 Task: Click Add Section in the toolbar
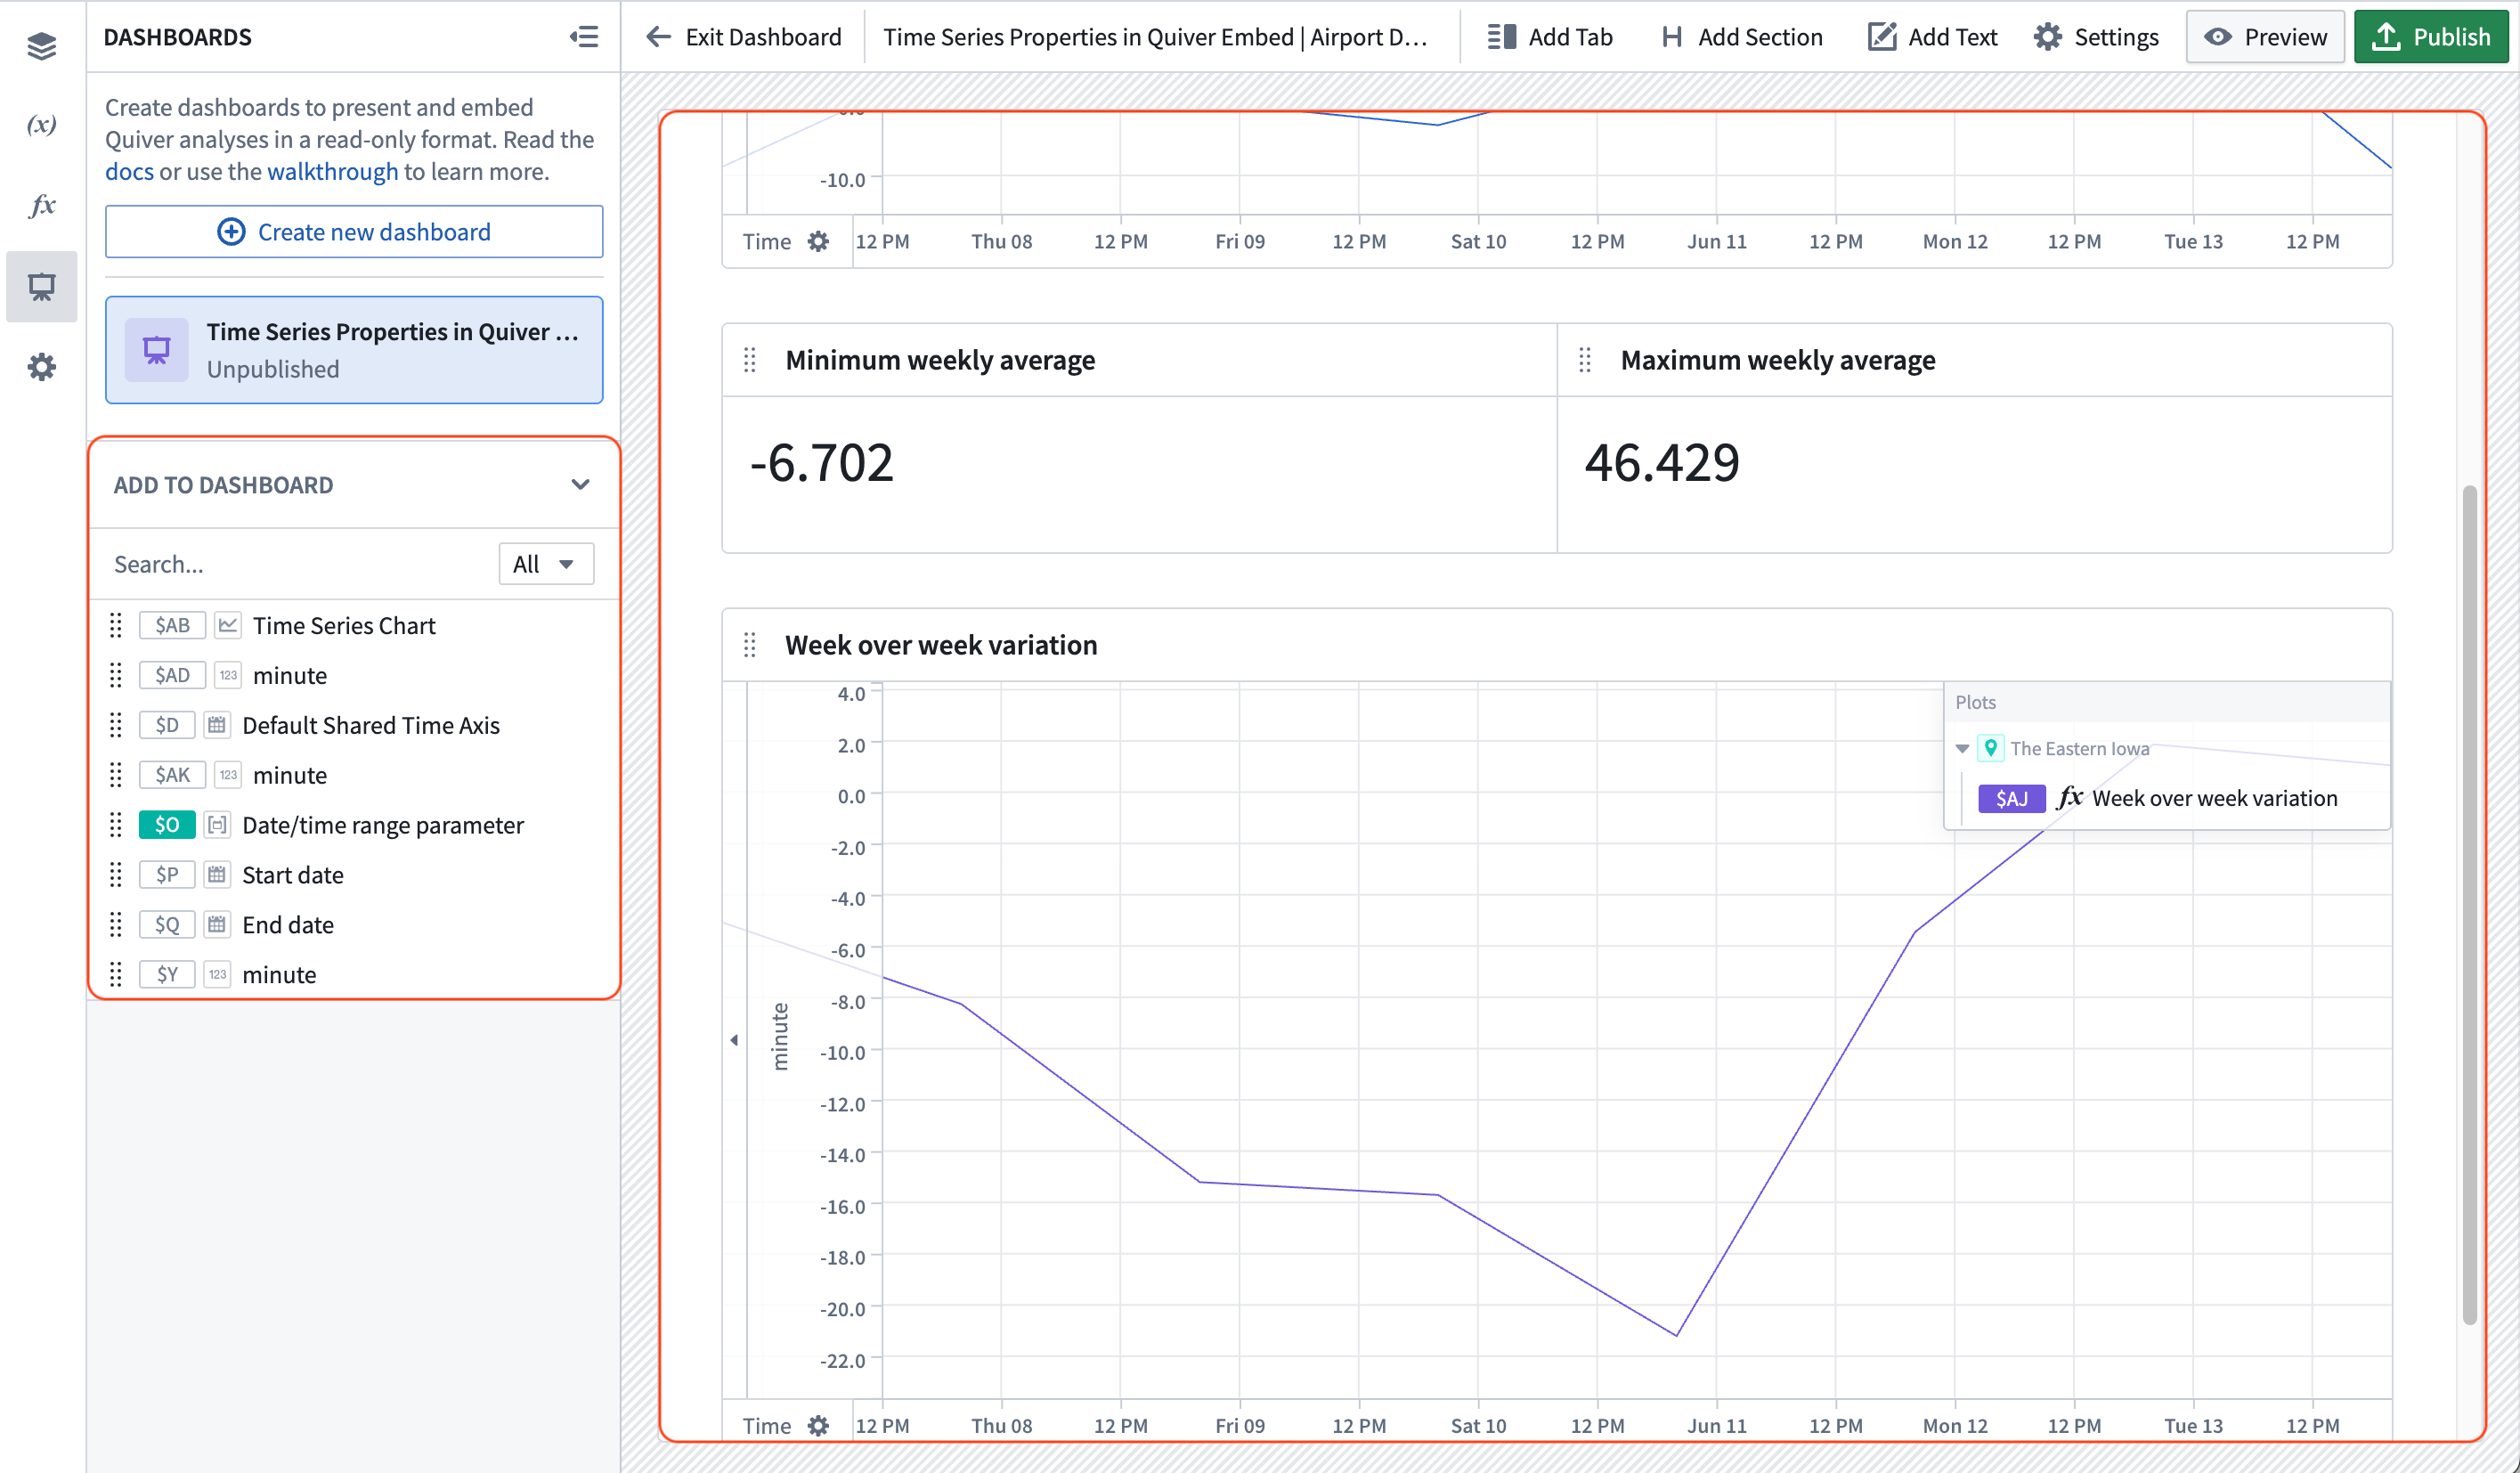(x=1741, y=37)
